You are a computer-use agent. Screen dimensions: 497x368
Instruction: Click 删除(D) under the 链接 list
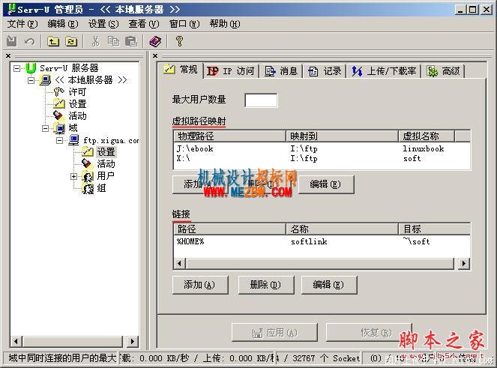[265, 285]
